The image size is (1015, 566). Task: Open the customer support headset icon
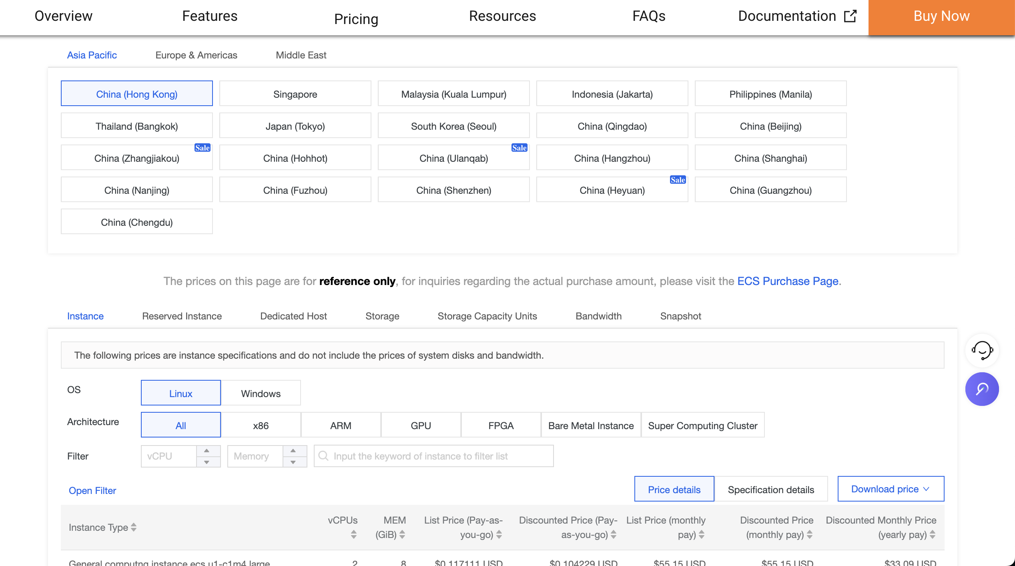click(x=982, y=351)
